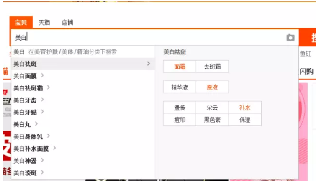Pick the 去斑霜 filter option

point(212,66)
